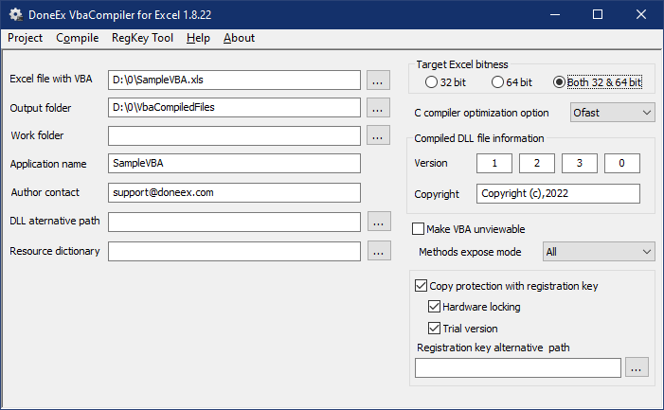Open the Methods expose mode dropdown
664x410 pixels.
click(x=599, y=251)
